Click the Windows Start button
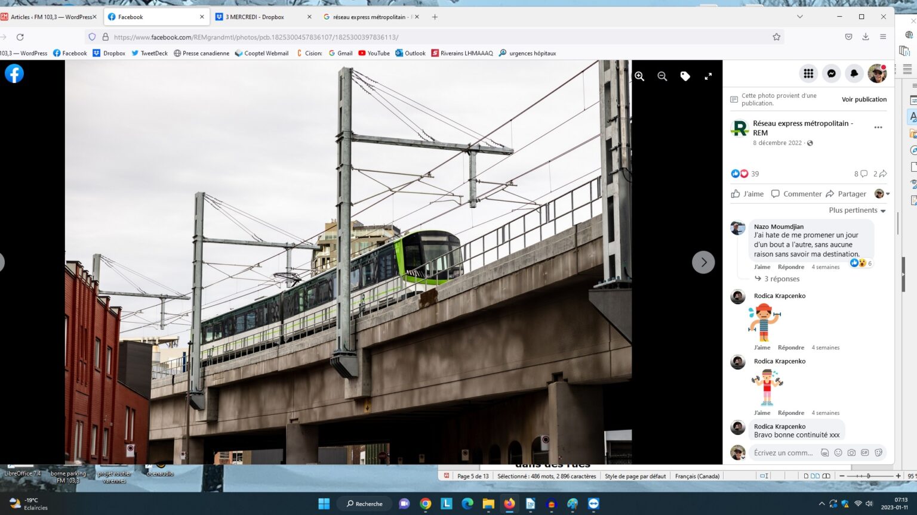 pyautogui.click(x=324, y=504)
